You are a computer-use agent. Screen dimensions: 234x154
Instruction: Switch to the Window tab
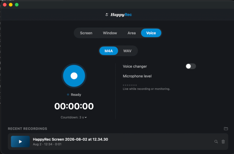[110, 33]
